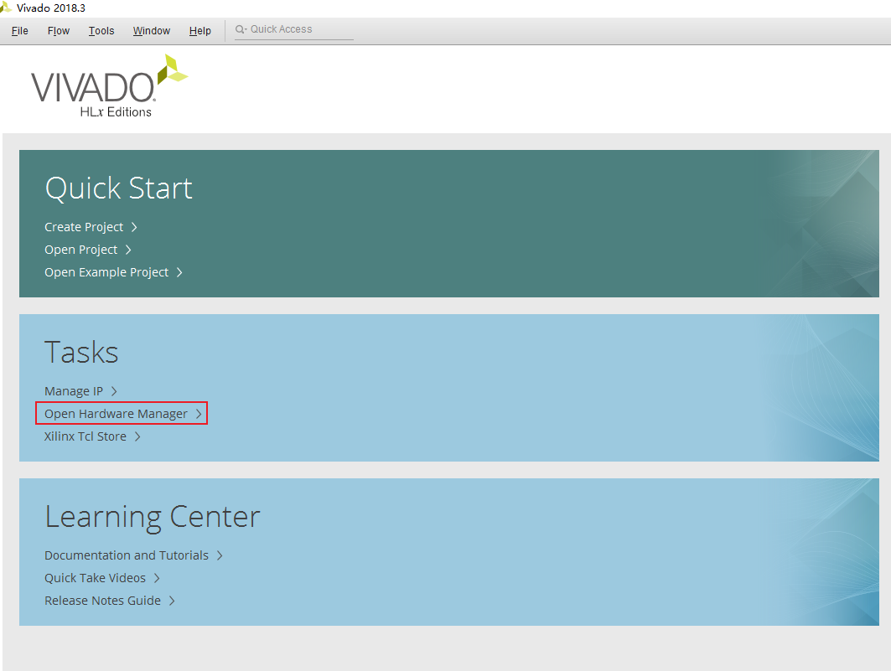
Task: Click the chevron beside Create Project
Action: click(134, 227)
